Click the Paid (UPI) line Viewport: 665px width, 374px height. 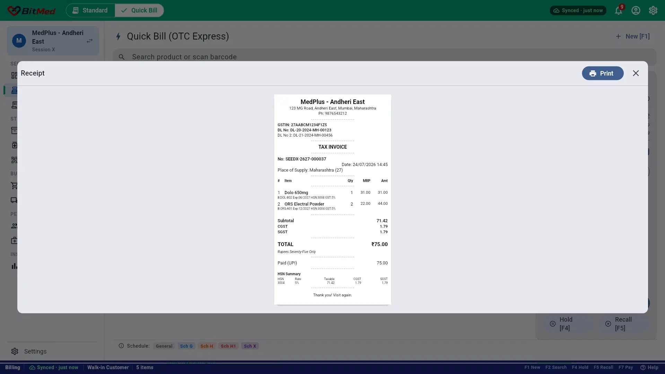tap(333, 263)
